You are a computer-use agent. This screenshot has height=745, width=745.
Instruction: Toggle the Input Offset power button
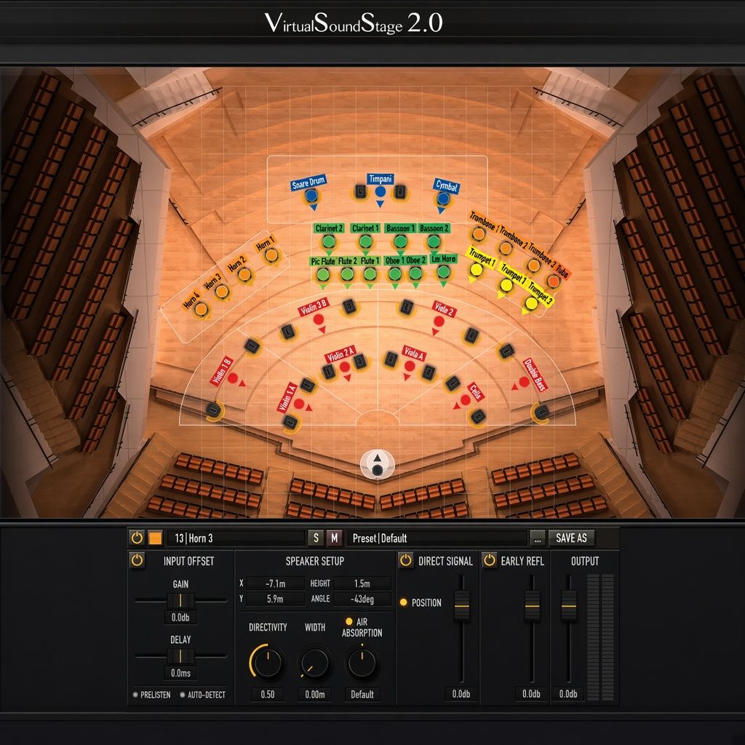point(137,560)
